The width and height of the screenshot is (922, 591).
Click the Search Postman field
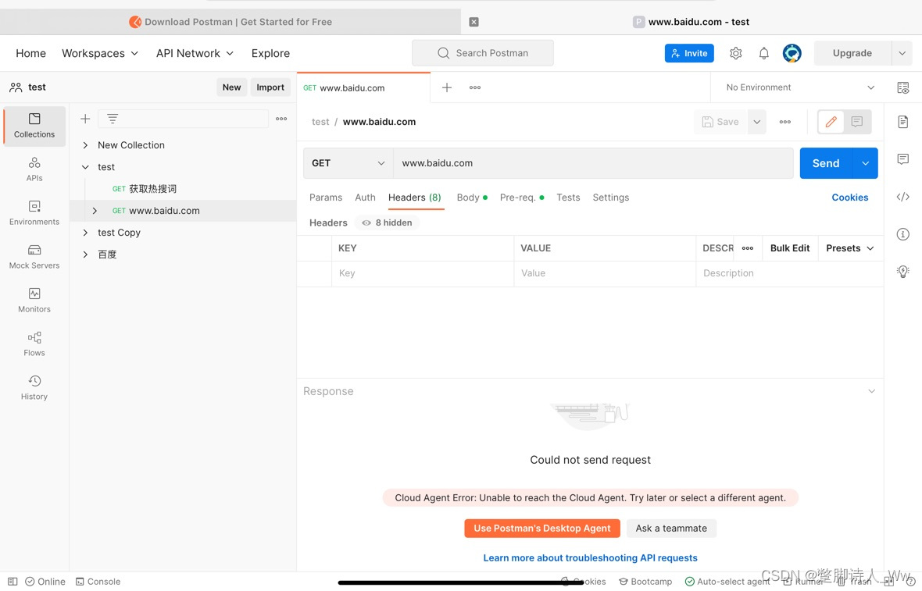point(483,53)
